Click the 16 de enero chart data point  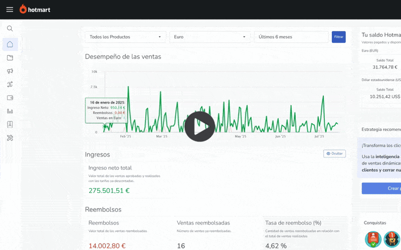coord(105,126)
